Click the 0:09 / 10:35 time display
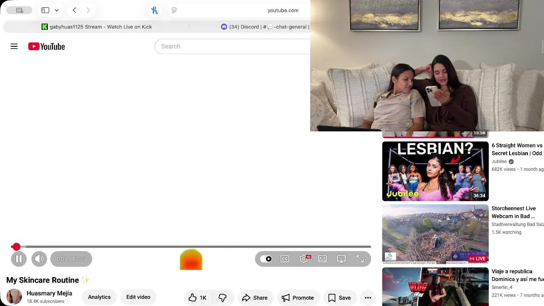This screenshot has width=544, height=306. pos(71,259)
